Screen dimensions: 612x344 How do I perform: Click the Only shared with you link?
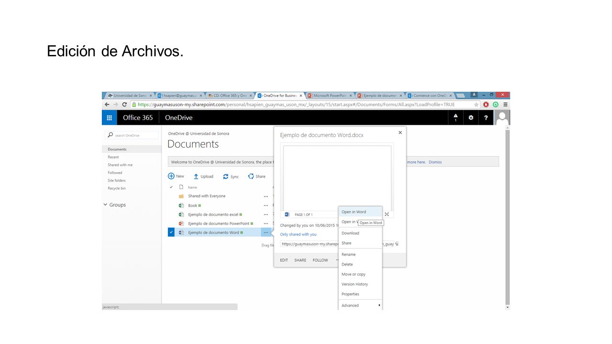298,235
